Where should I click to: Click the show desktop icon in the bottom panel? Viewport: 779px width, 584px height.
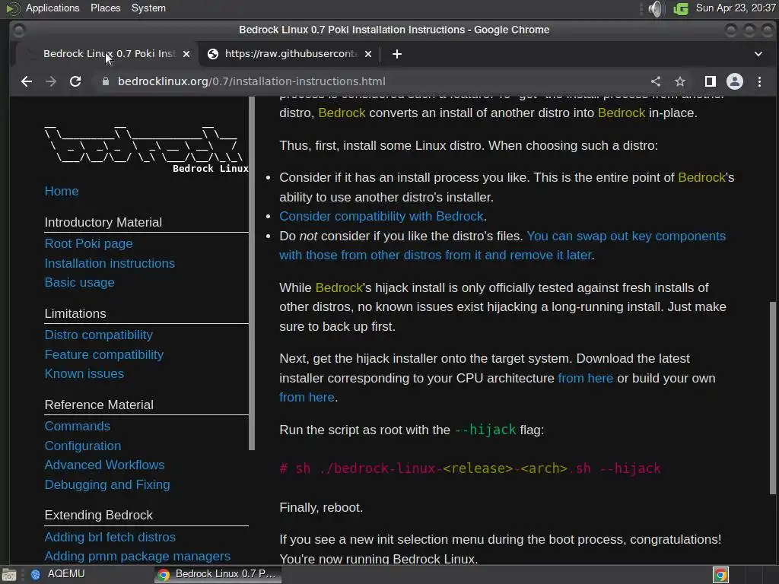click(x=9, y=575)
